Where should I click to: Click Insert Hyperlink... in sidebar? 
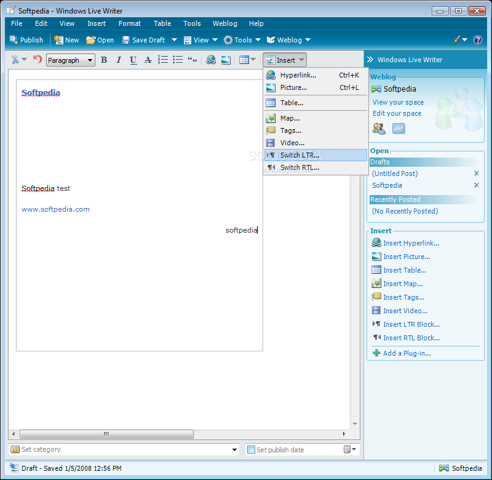[x=405, y=243]
